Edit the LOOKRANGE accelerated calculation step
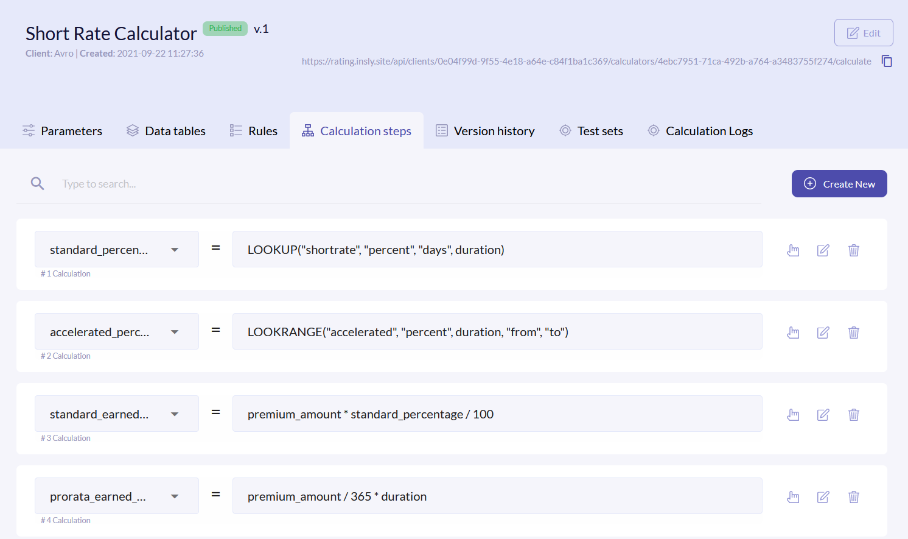 pyautogui.click(x=823, y=333)
